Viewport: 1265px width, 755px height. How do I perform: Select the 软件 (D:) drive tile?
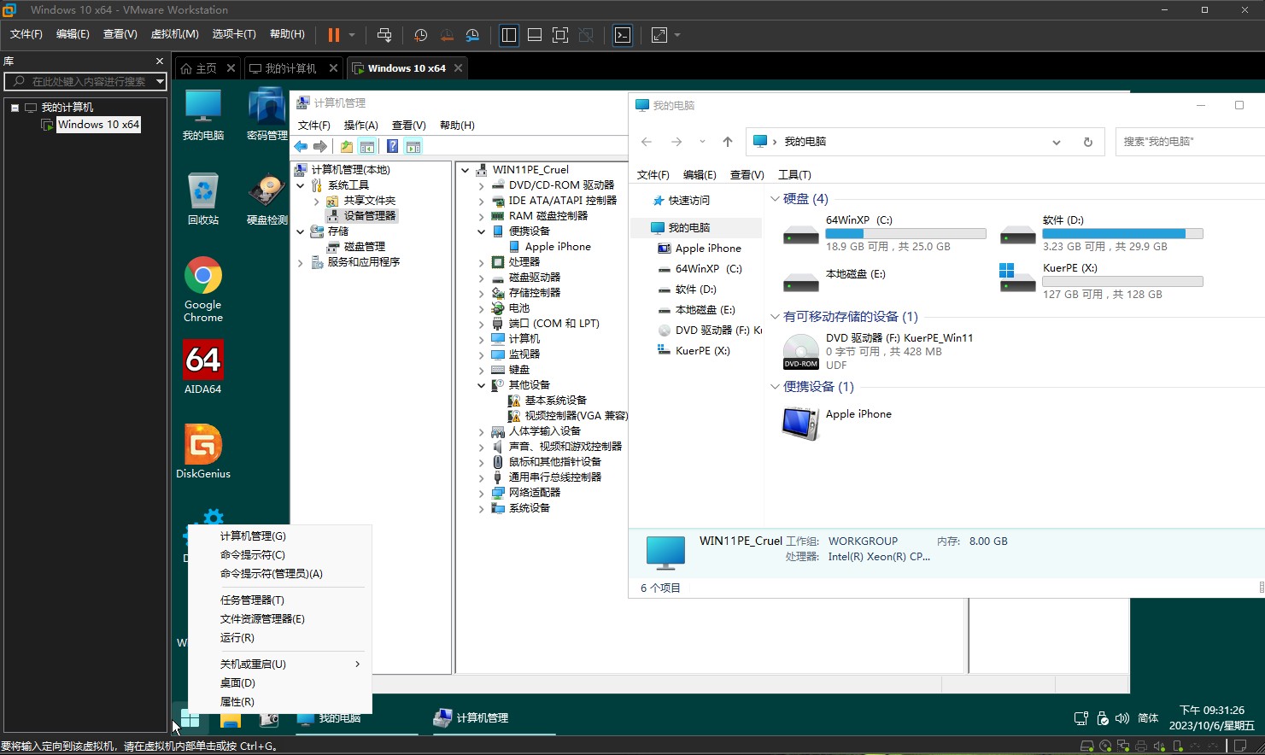tap(1100, 233)
